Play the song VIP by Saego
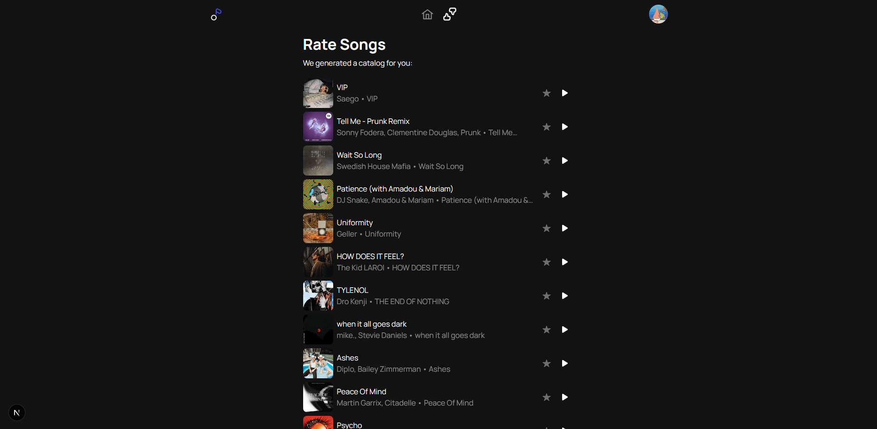The width and height of the screenshot is (877, 429). [x=565, y=93]
